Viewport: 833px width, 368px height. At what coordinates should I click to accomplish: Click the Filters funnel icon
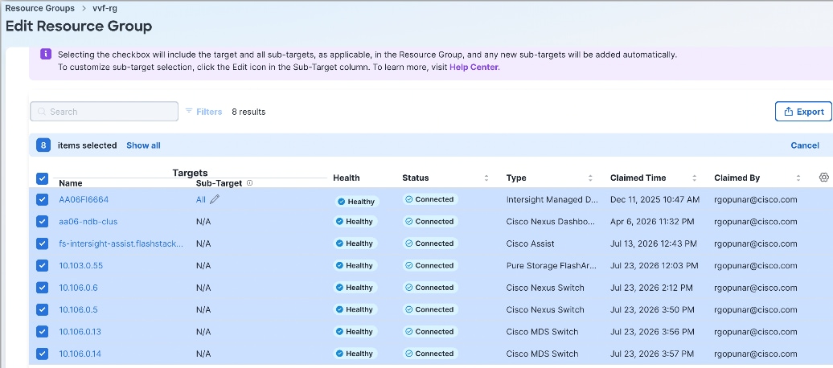click(189, 112)
